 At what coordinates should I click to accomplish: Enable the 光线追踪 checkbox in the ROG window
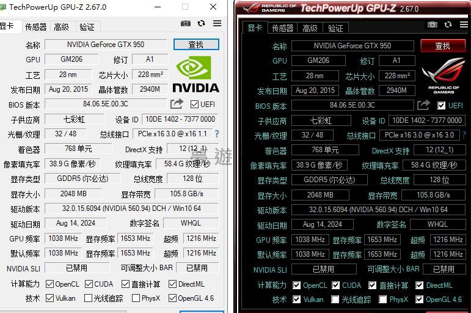pyautogui.click(x=335, y=300)
